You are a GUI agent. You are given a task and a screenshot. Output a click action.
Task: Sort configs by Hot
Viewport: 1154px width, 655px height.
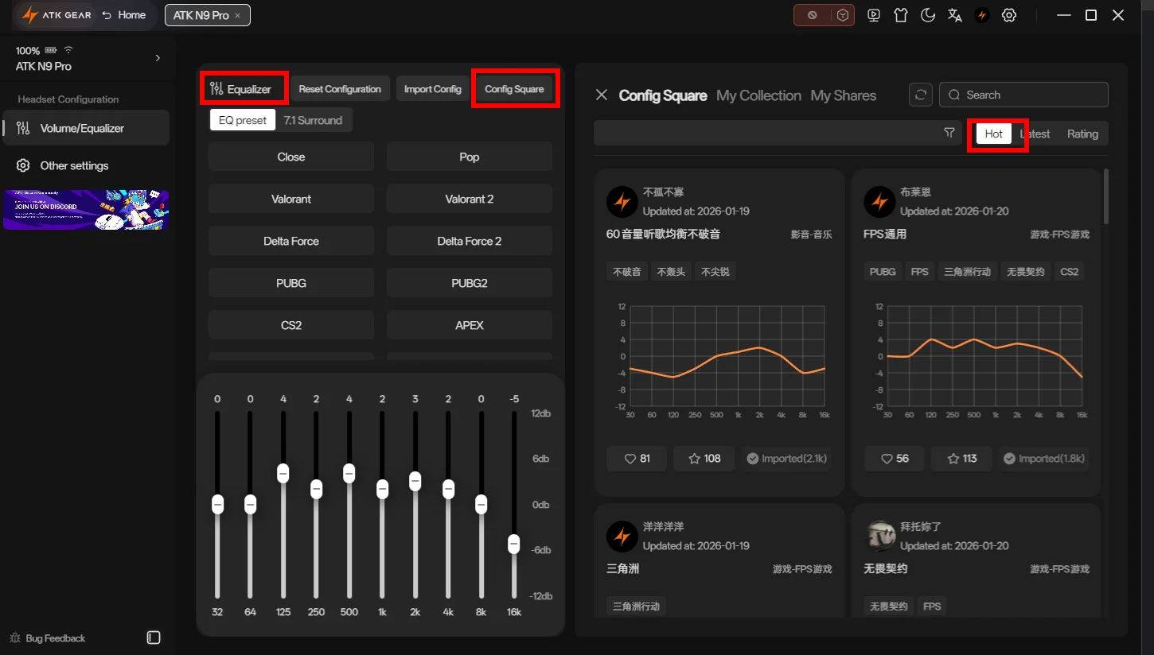994,134
